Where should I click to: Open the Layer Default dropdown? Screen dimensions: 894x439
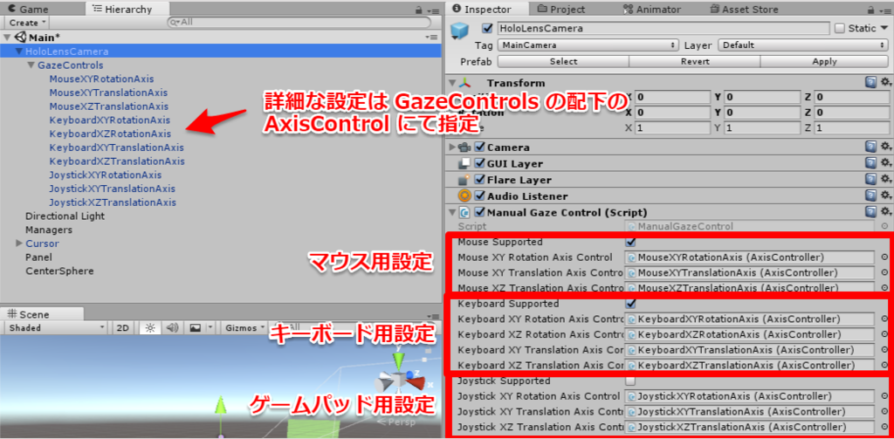click(803, 45)
